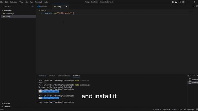
Task: Open terminal panel more actions
Action: click(x=194, y=76)
